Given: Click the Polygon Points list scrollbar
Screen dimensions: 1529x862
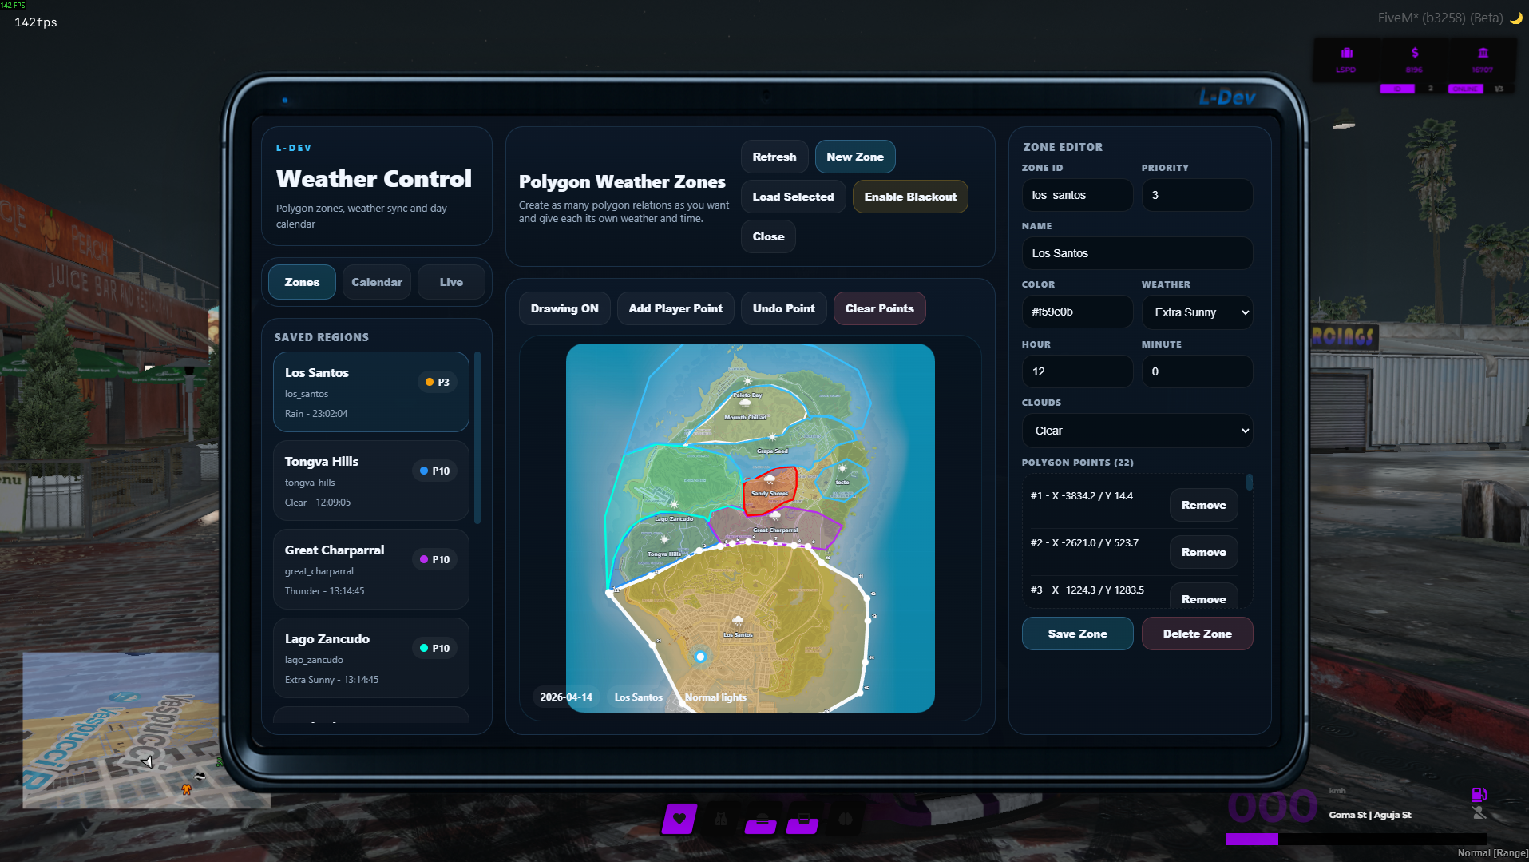Looking at the screenshot, I should tap(1250, 482).
